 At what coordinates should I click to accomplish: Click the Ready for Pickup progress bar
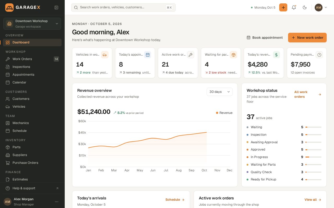[x=313, y=179]
